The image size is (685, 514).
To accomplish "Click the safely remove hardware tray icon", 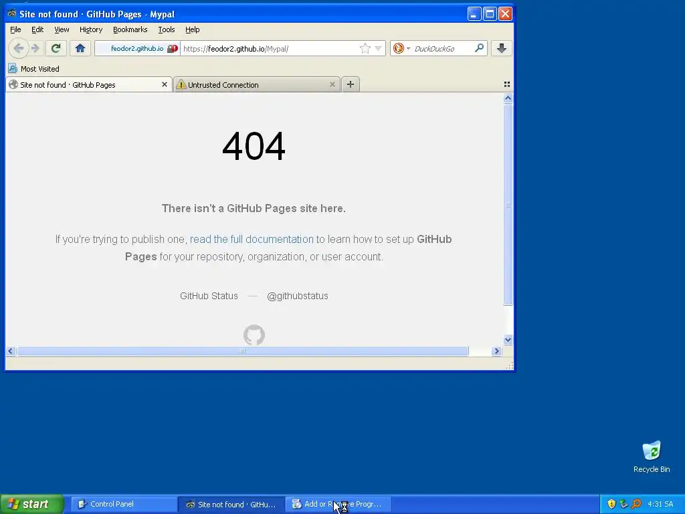I will [x=624, y=504].
